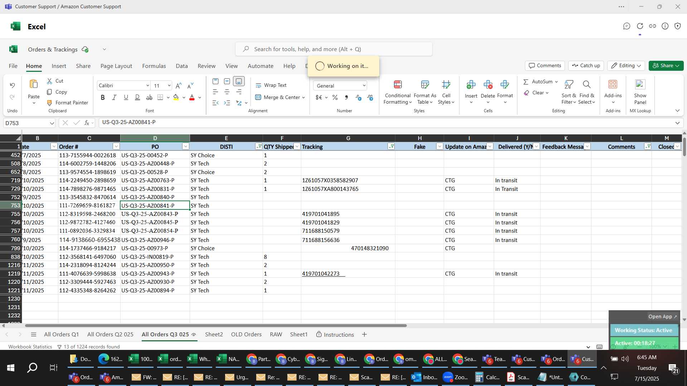Image resolution: width=687 pixels, height=386 pixels.
Task: Click the horizontal scrollbar thumb
Action: tap(216, 326)
